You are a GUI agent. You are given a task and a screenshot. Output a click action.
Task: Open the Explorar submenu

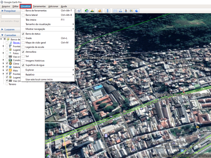48,70
